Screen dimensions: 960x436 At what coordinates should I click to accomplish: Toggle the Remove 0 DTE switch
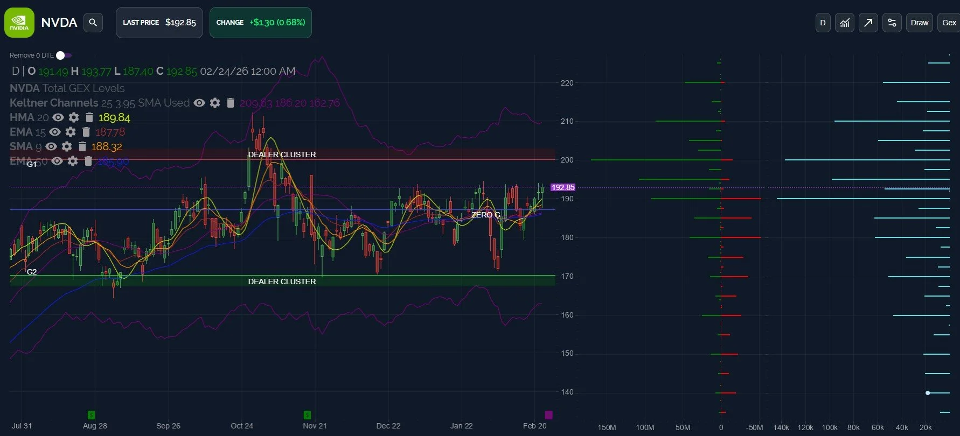(64, 55)
